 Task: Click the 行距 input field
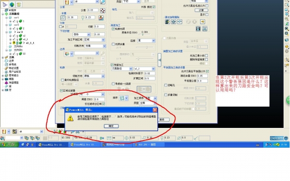[100, 27]
